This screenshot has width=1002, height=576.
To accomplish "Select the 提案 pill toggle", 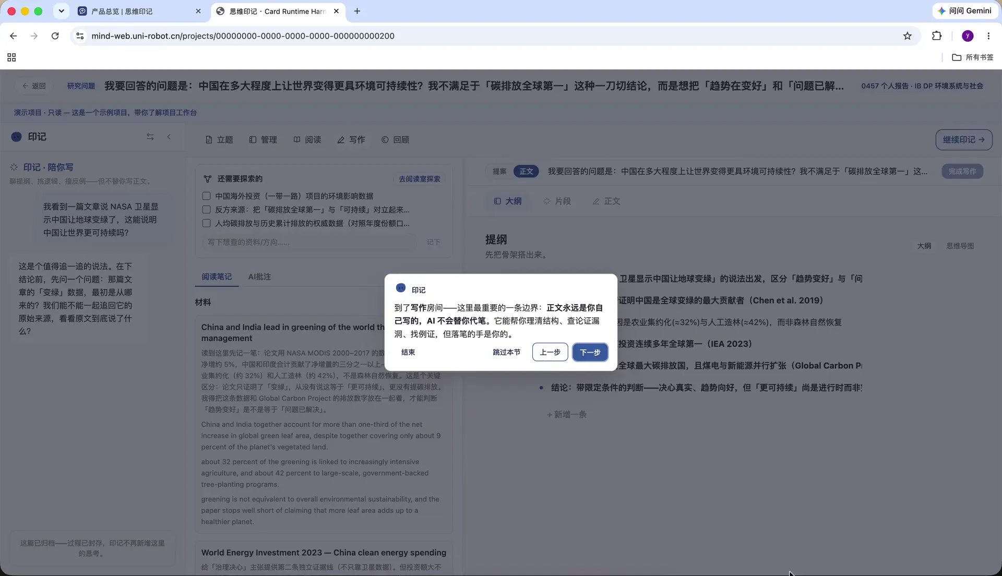I will click(x=499, y=171).
